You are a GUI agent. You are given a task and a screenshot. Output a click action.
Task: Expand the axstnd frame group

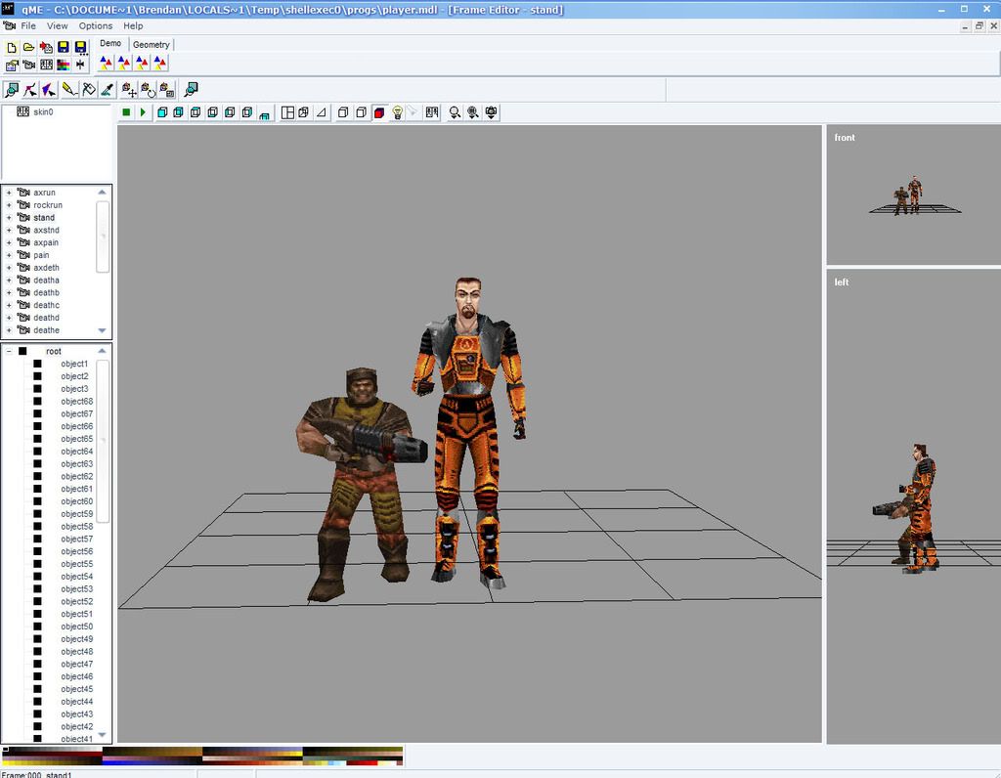(9, 230)
